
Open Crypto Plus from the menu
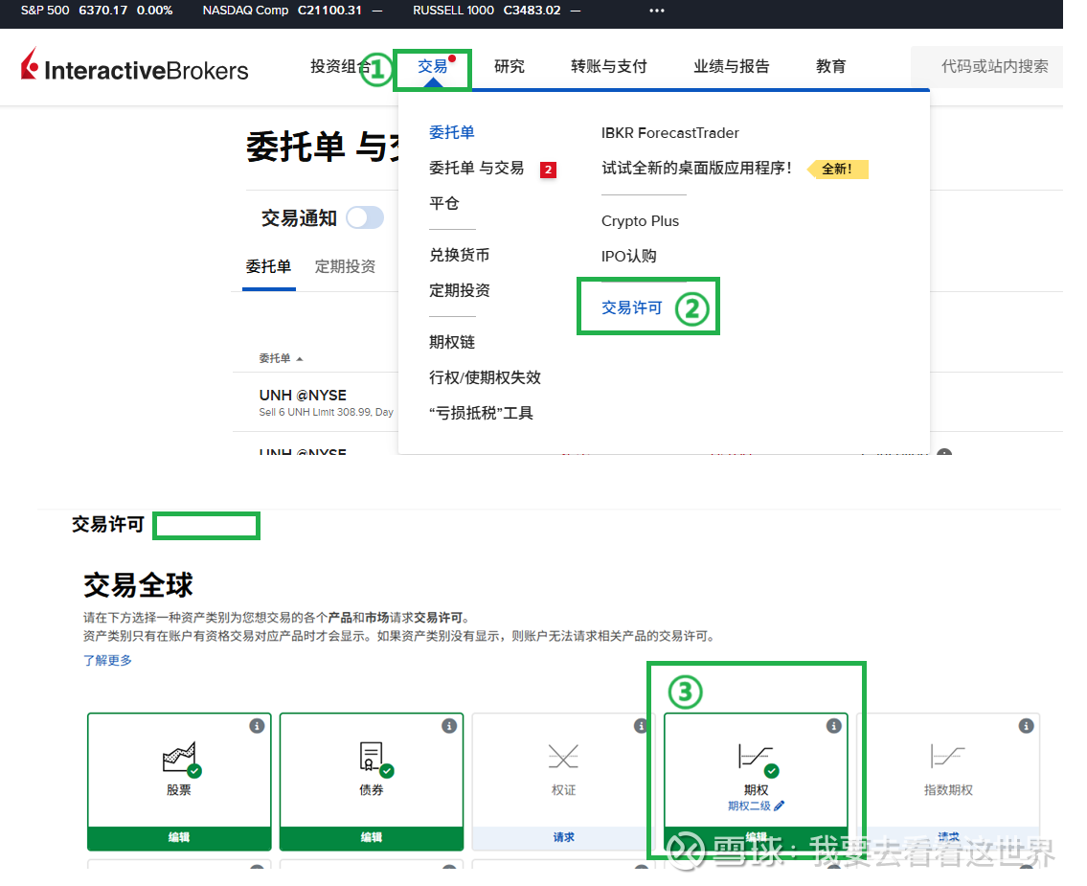point(640,221)
